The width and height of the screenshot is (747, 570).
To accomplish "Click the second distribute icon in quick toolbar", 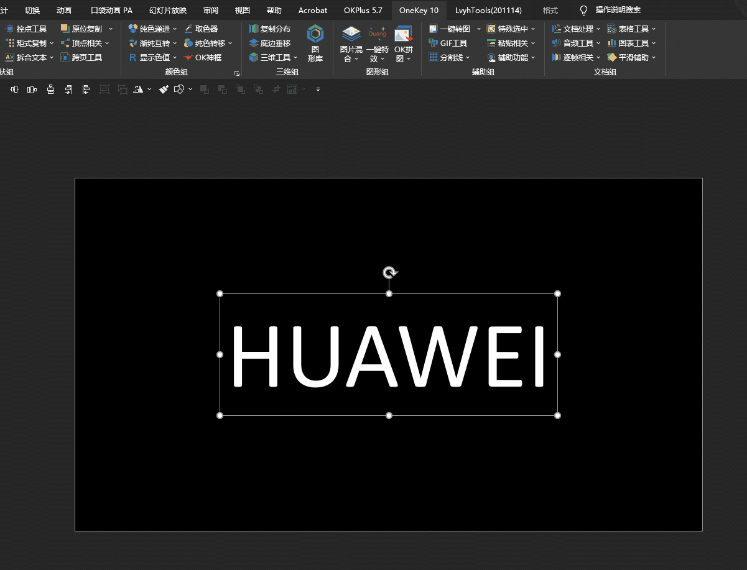I will coord(32,90).
